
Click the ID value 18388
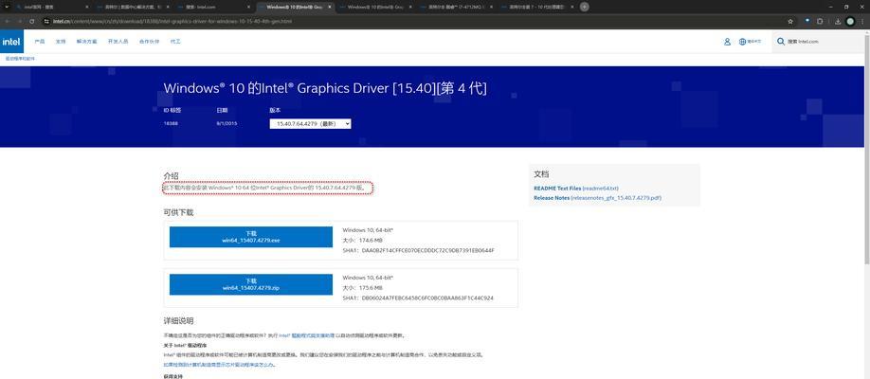point(169,123)
